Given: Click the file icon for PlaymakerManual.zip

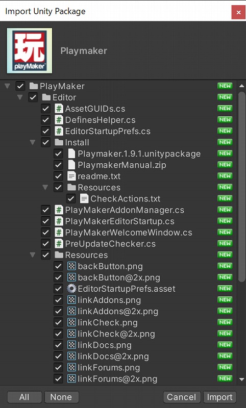Looking at the screenshot, I should [x=71, y=165].
